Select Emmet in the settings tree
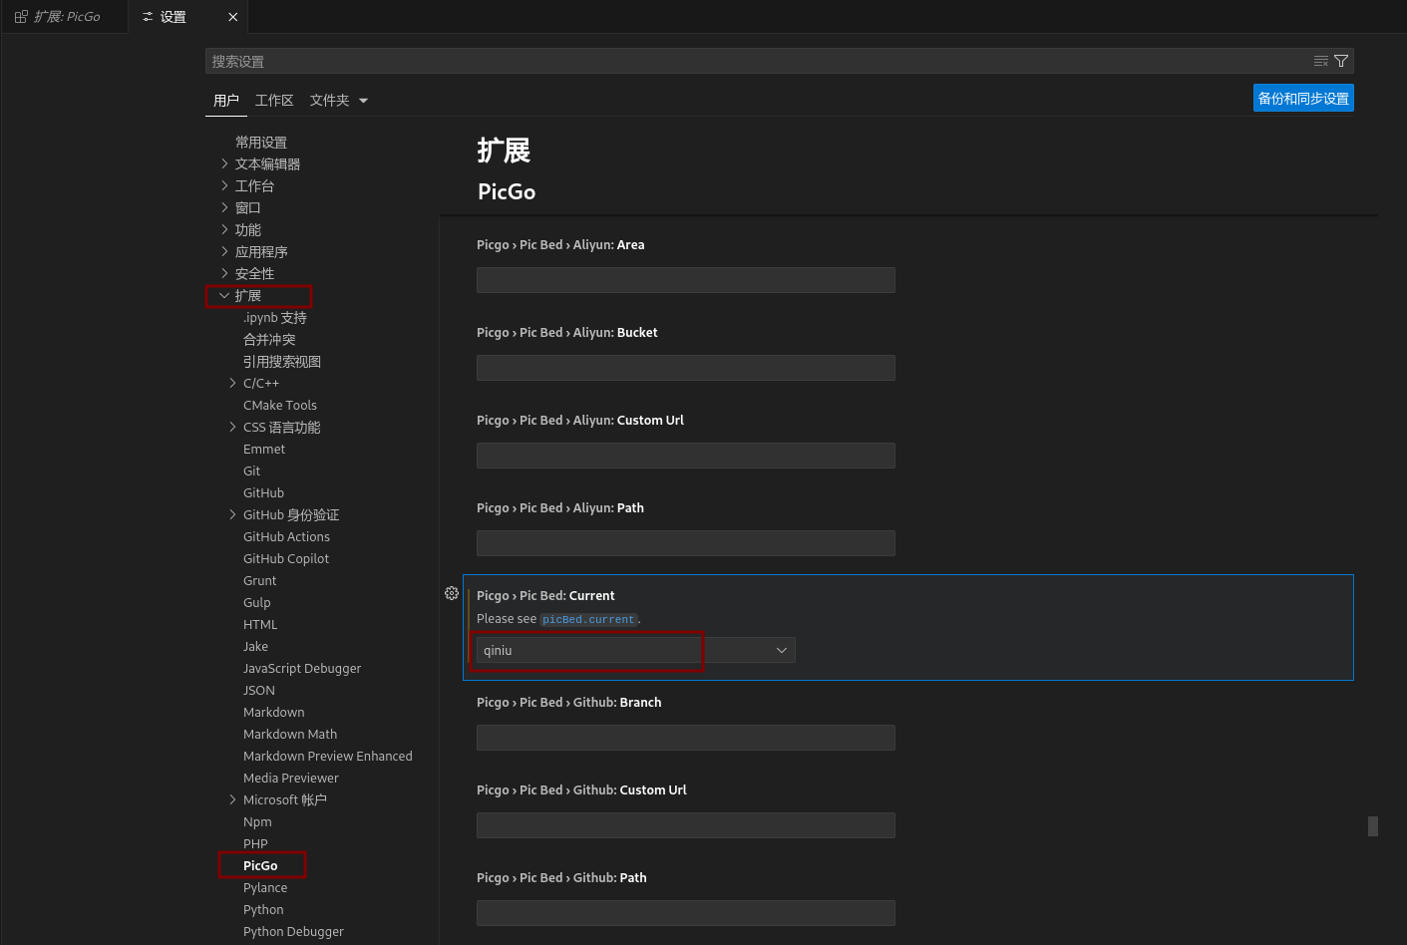1407x945 pixels. pyautogui.click(x=264, y=449)
